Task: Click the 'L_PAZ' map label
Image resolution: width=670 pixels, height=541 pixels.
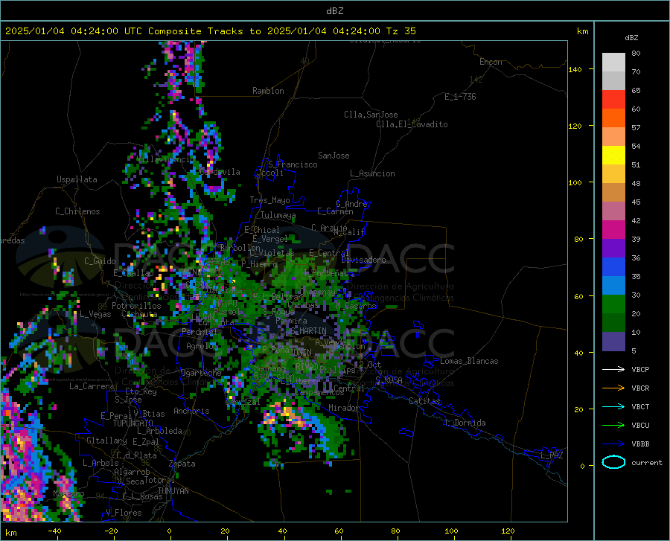Action: pyautogui.click(x=552, y=455)
